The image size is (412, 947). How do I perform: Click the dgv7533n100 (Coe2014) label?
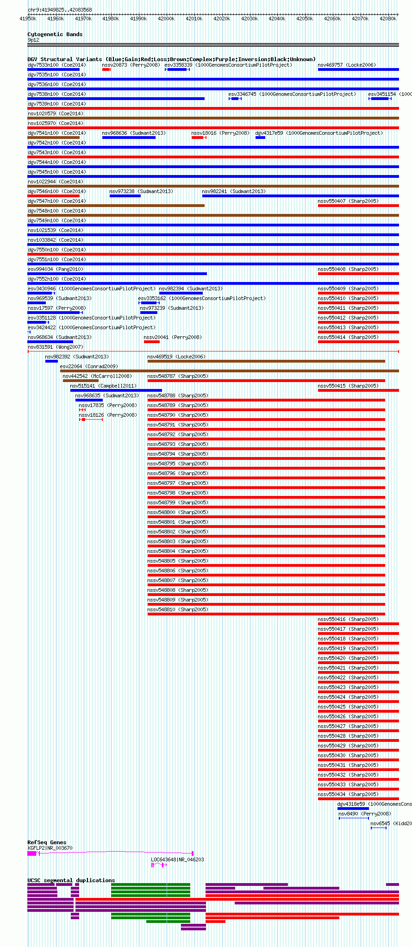[57, 65]
